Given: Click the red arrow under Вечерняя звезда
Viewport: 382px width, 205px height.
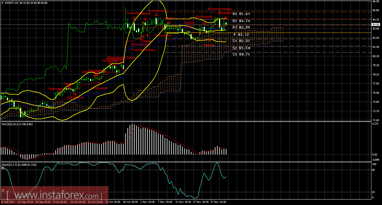Looking at the screenshot, I should 219,13.
